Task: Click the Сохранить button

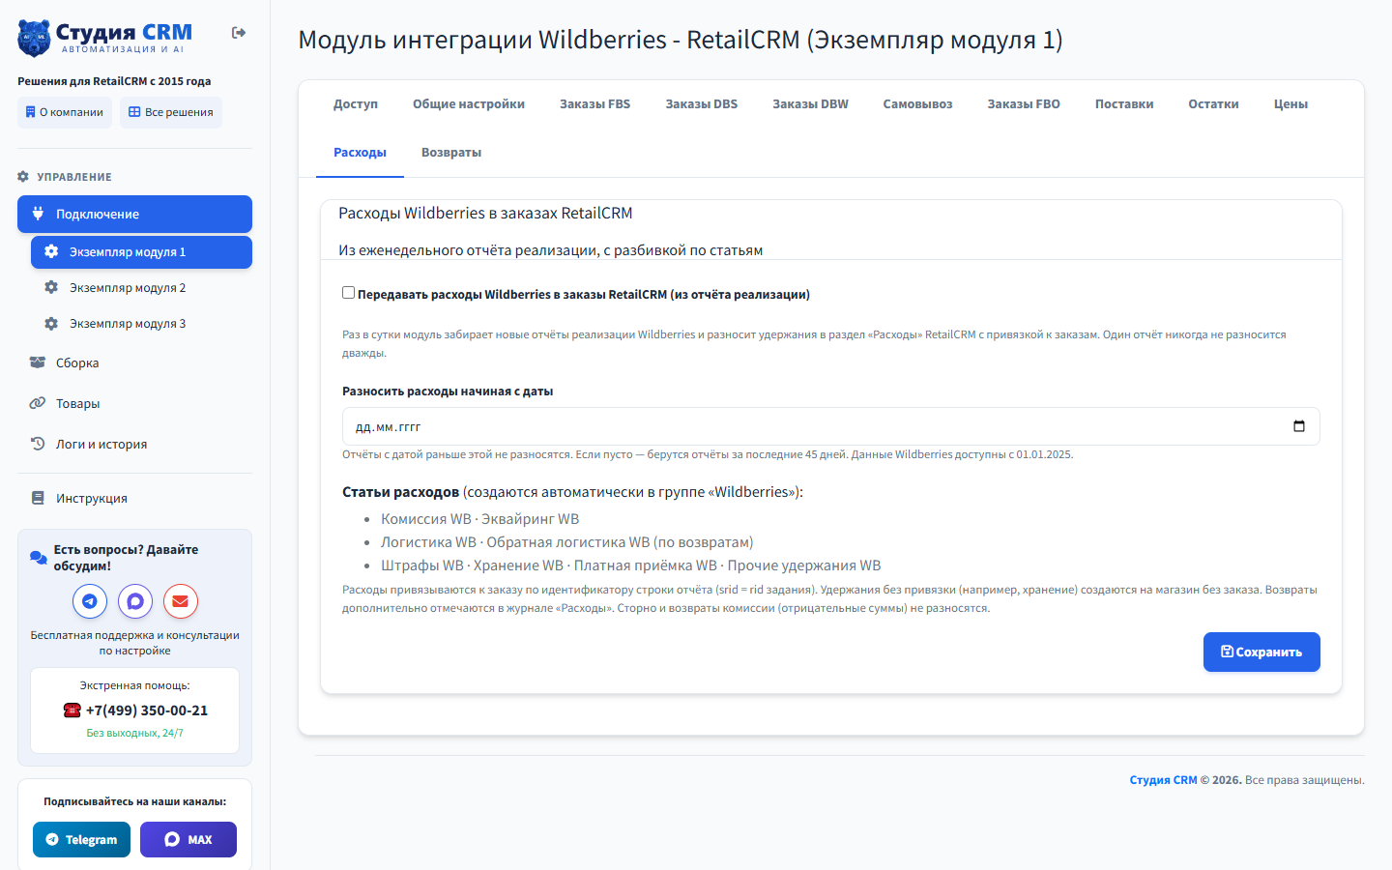Action: (1261, 652)
